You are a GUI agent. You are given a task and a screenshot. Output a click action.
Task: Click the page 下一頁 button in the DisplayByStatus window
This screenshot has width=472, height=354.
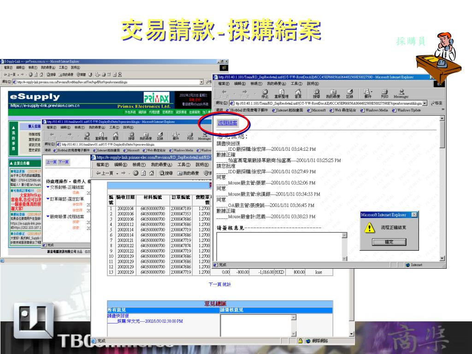point(63,162)
